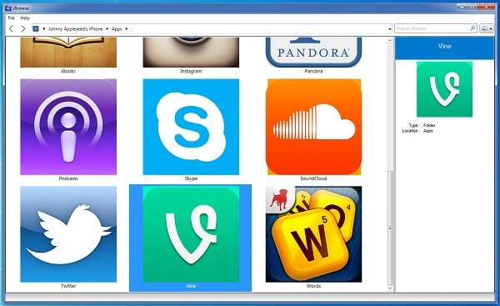Click the vertical scrollbar thumb

click(x=390, y=228)
